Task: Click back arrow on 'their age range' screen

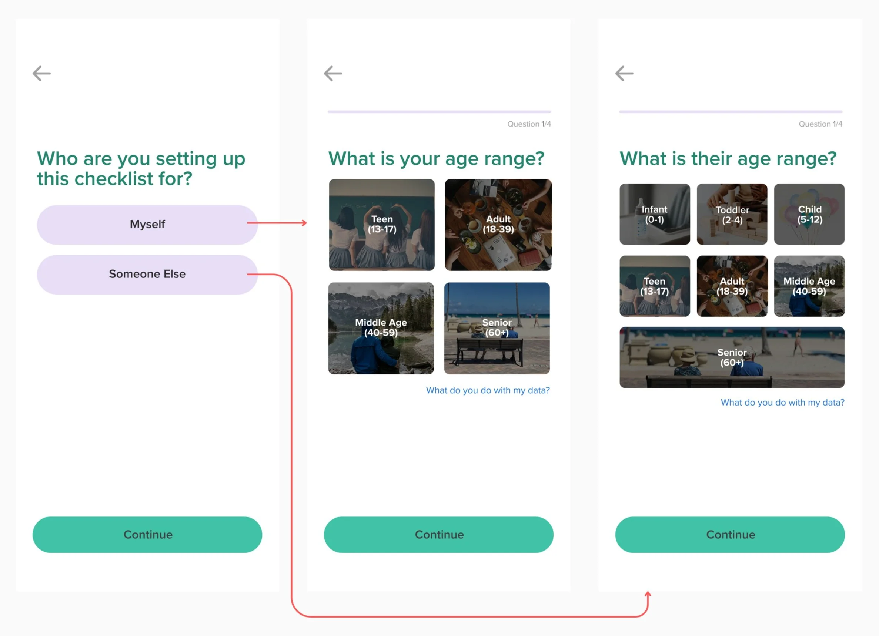Action: click(x=624, y=73)
